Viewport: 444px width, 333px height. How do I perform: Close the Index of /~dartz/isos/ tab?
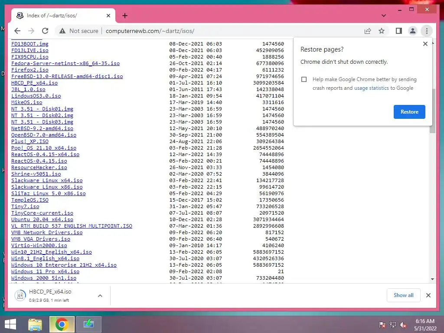108,16
